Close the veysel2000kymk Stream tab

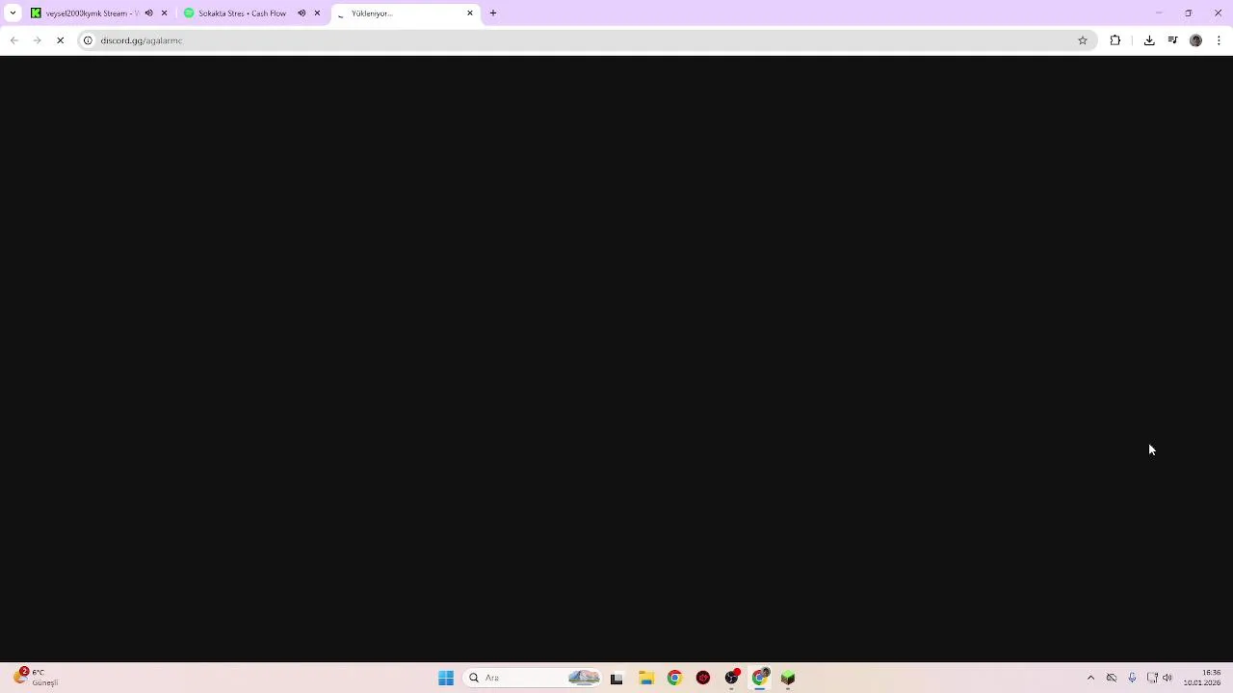(x=164, y=13)
